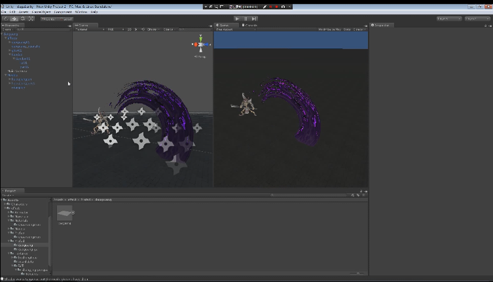Open the Layout dropdown
This screenshot has width=493, height=282.
pyautogui.click(x=476, y=18)
